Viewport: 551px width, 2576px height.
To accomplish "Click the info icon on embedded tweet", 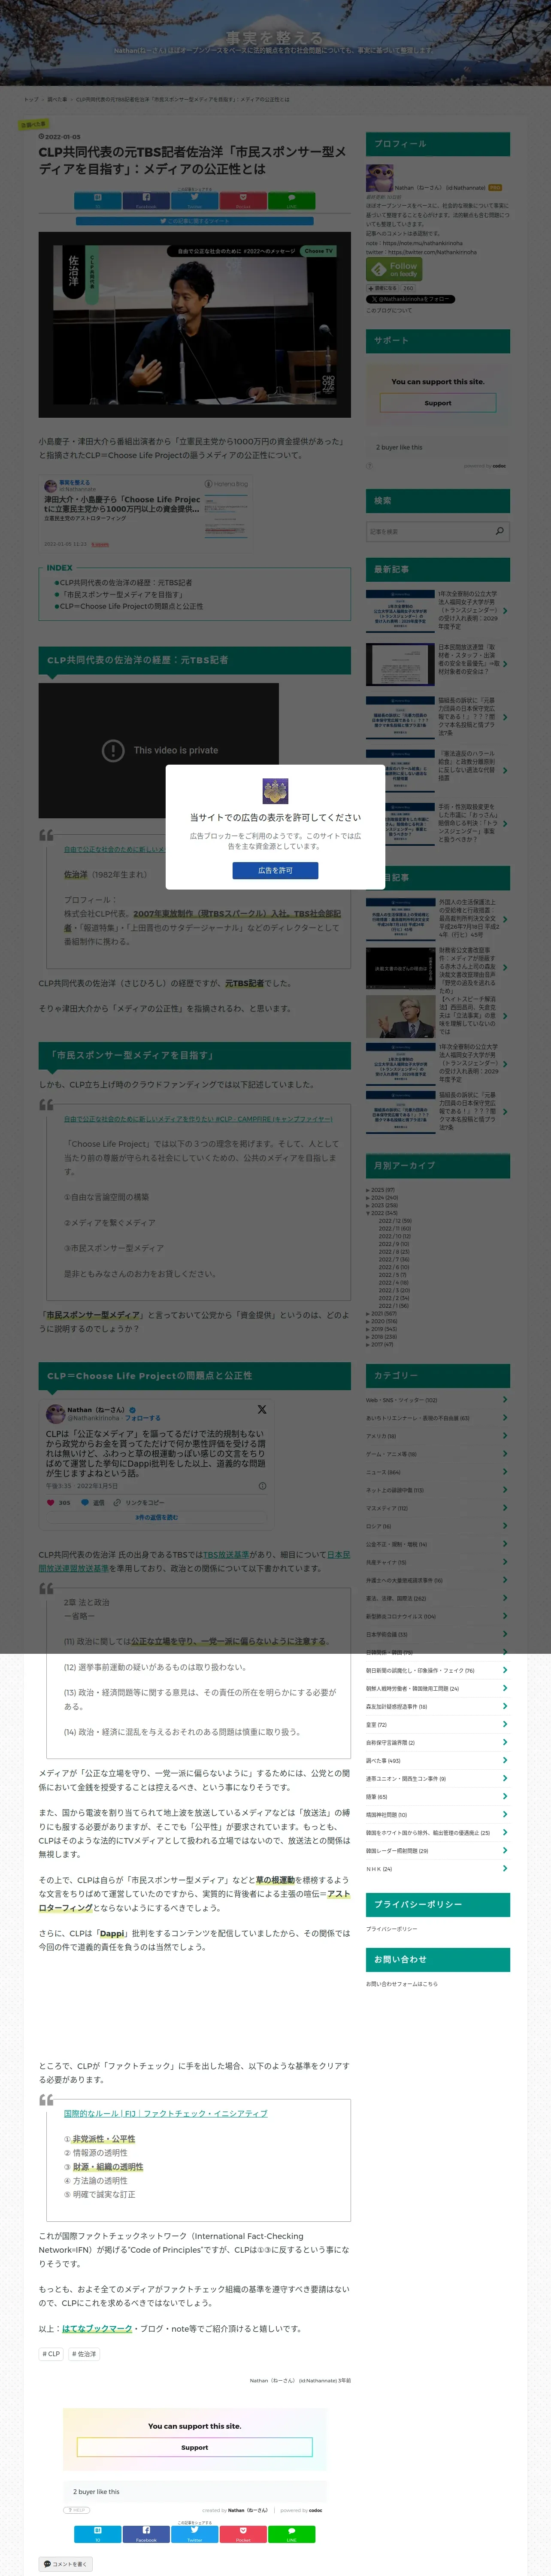I will (262, 1485).
